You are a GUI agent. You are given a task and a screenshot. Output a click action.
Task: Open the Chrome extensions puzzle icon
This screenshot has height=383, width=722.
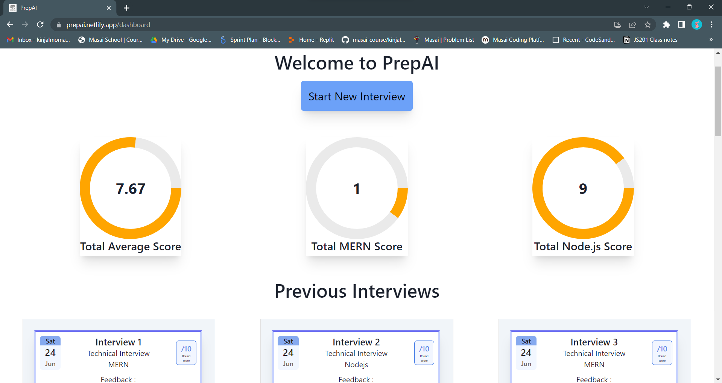click(x=666, y=24)
